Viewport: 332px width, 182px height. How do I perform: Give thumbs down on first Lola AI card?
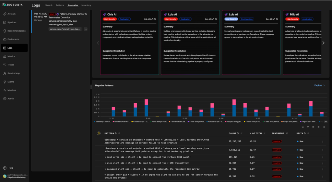point(216,19)
